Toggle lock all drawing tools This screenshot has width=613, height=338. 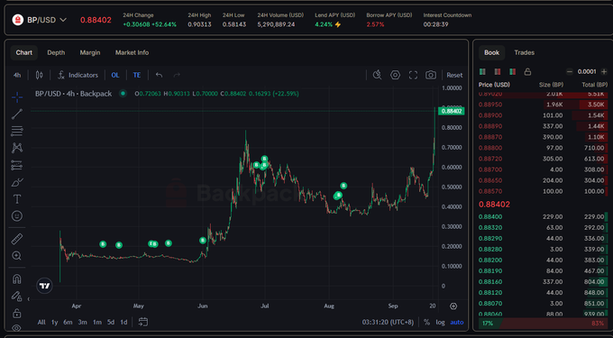(x=17, y=313)
